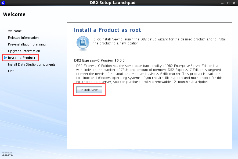Click the large Welcome page heading

coord(14,14)
